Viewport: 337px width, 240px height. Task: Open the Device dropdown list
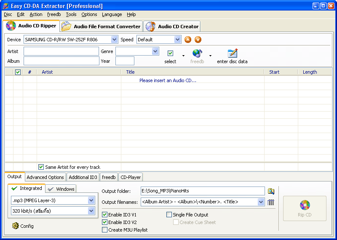[x=114, y=40]
